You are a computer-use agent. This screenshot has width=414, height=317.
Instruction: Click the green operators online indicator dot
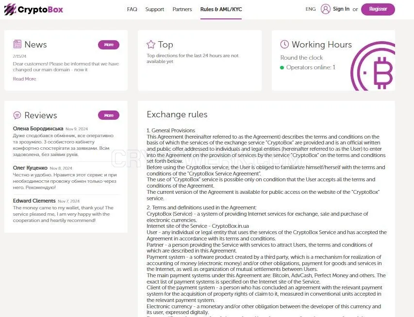pyautogui.click(x=282, y=67)
